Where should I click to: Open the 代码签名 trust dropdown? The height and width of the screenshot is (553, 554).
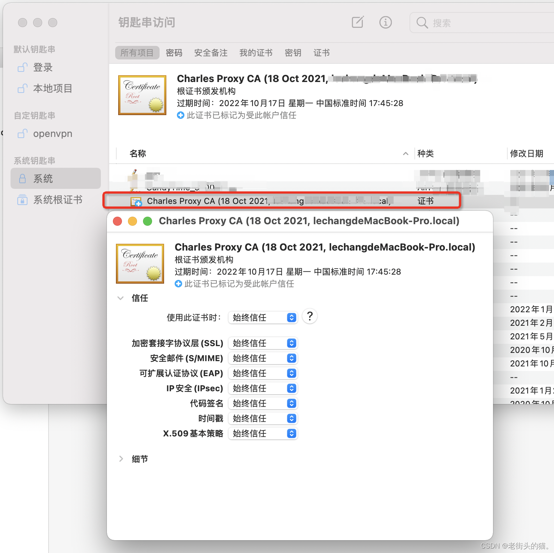click(x=263, y=403)
